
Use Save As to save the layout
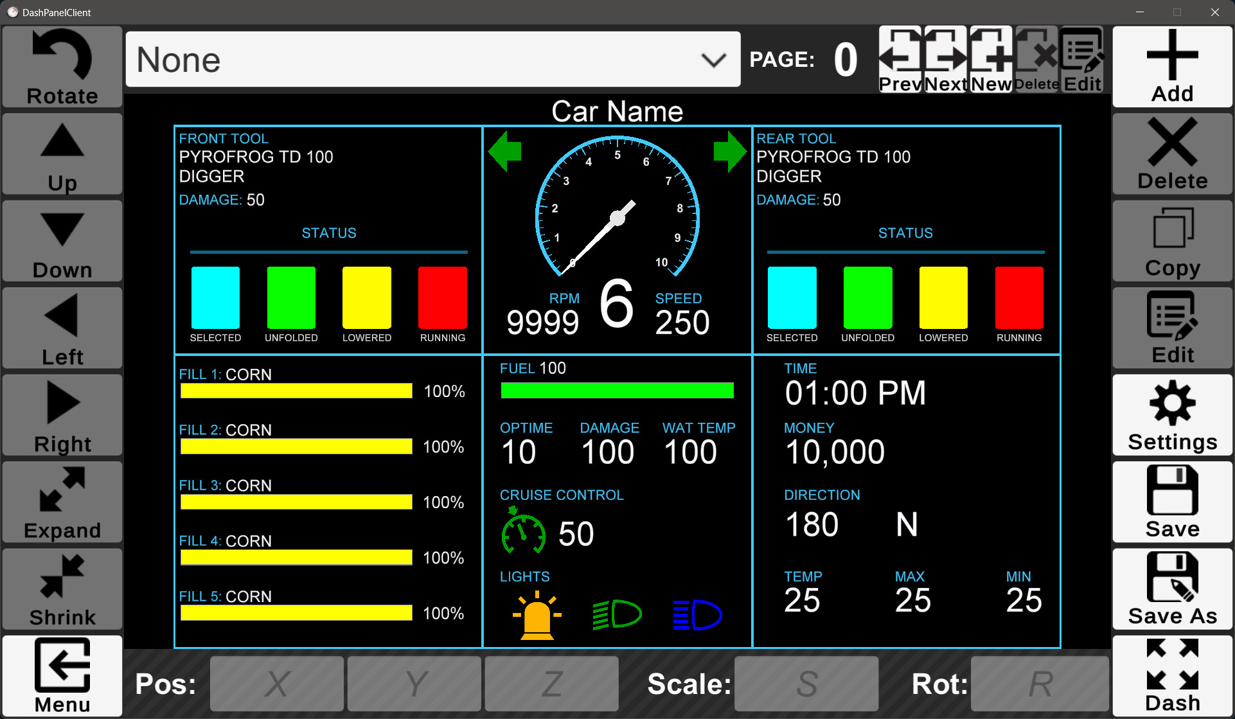1172,588
